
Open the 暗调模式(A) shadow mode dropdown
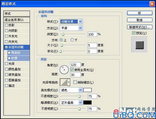point(71,103)
